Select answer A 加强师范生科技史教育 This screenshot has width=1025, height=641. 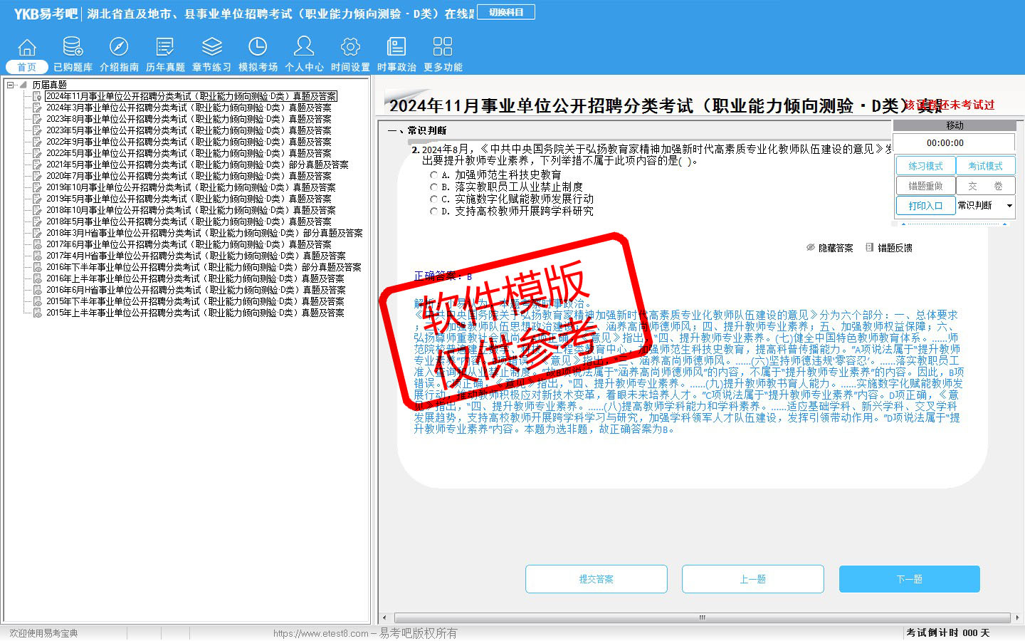(434, 174)
